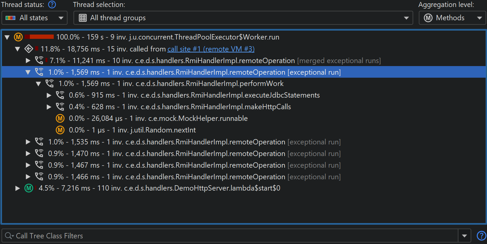Viewport: 487px width, 244px height.
Task: Open the Thread status All states dropdown
Action: (35, 18)
